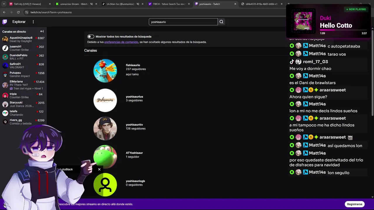Open Putupau Genshin Impact channel
The image size is (374, 210).
[23, 74]
